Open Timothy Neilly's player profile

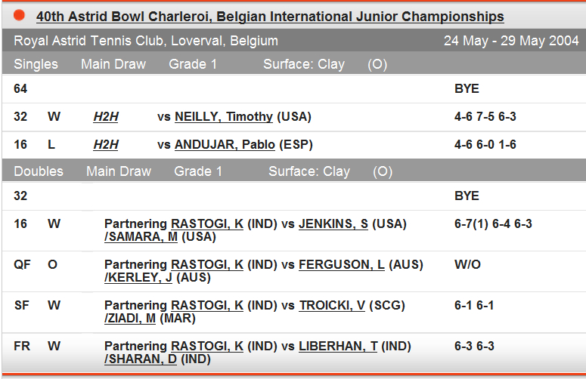[224, 116]
